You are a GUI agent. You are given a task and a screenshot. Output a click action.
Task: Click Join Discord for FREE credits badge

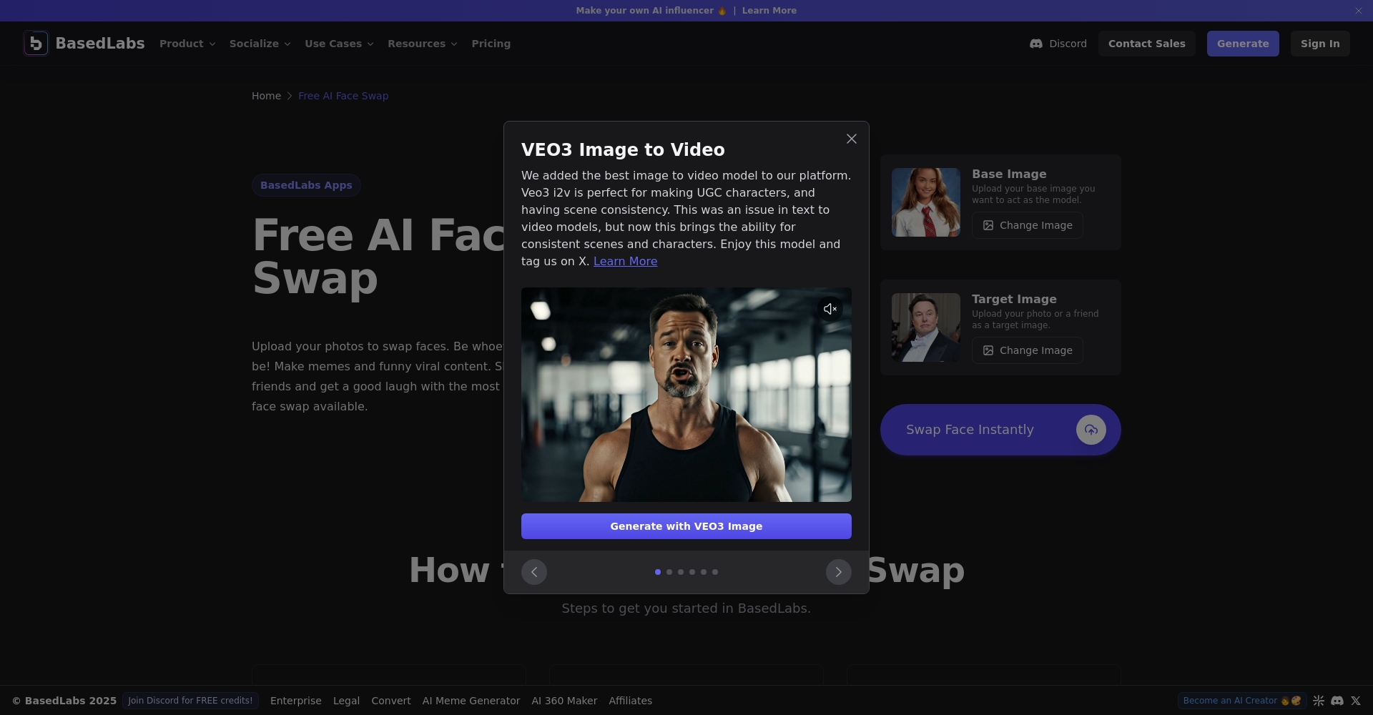click(x=190, y=701)
